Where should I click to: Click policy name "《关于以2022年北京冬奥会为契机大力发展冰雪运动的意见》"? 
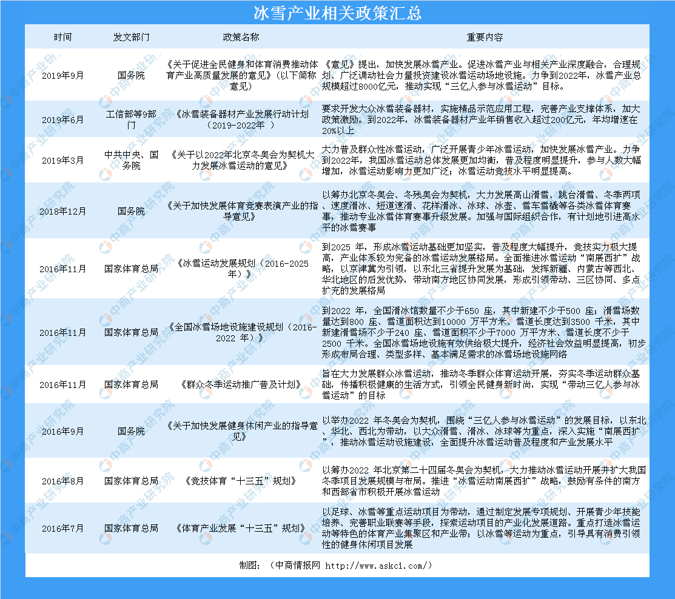(241, 160)
